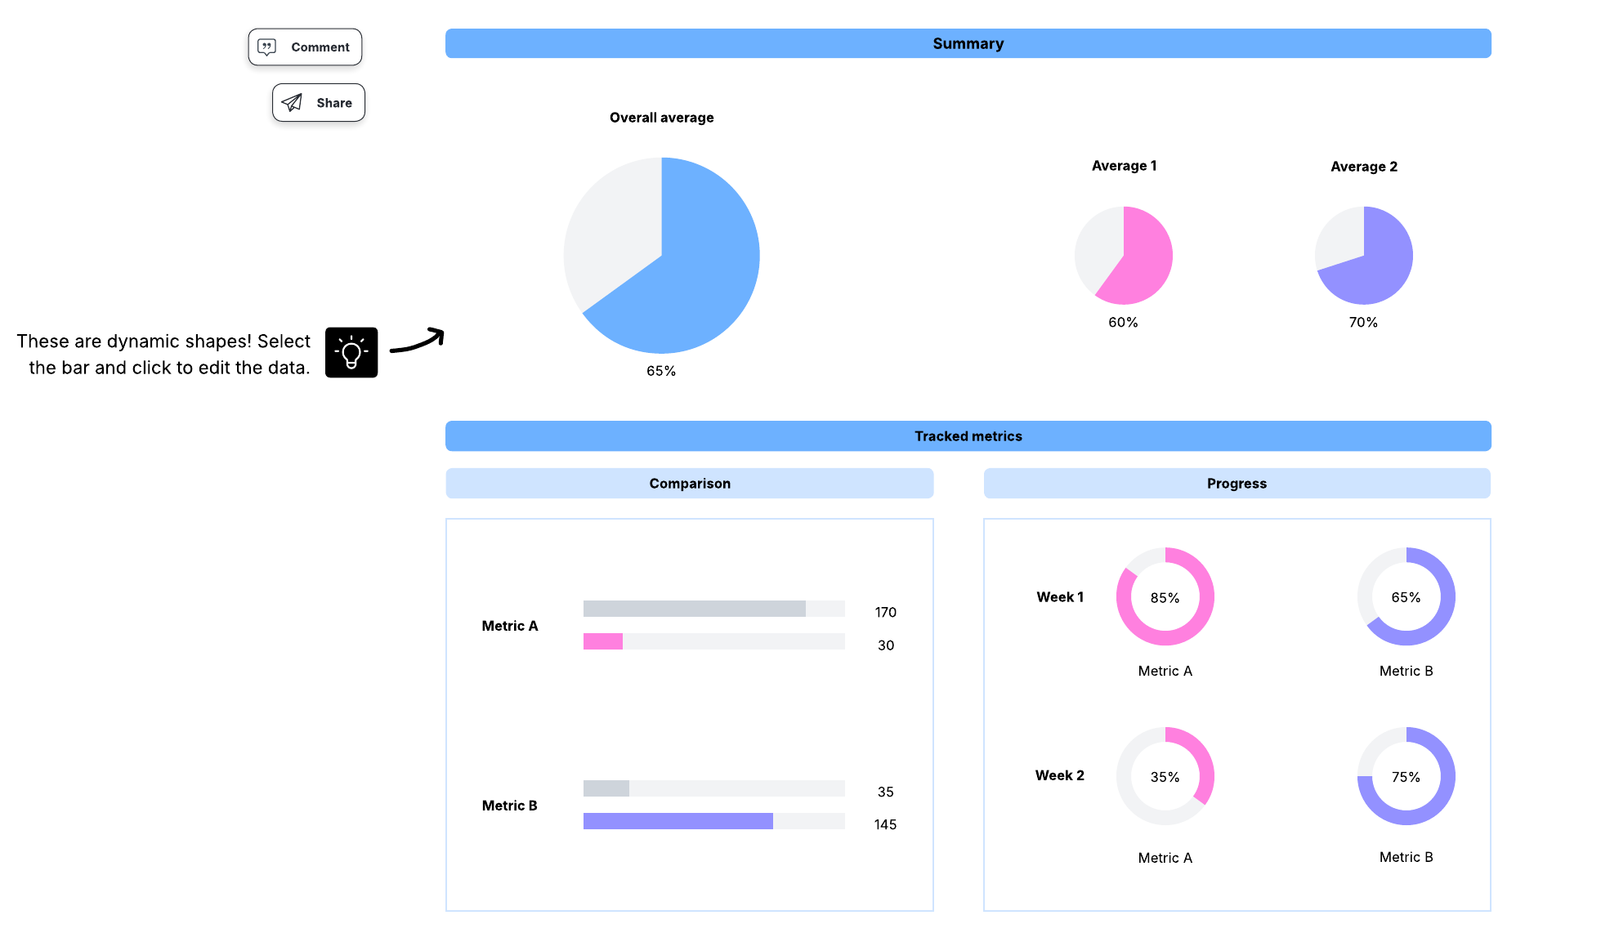This screenshot has width=1601, height=942.
Task: Select the pink Metric A progress bar
Action: (x=601, y=642)
